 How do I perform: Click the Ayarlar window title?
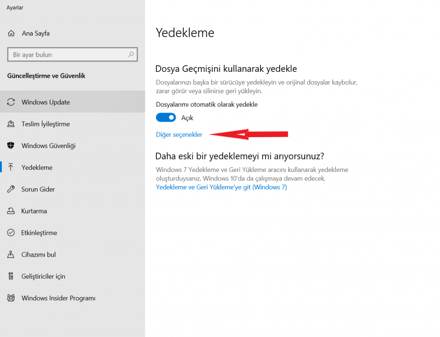click(15, 8)
